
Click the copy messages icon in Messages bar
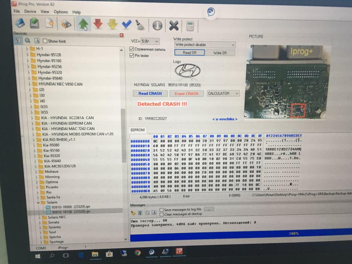pyautogui.click(x=147, y=213)
